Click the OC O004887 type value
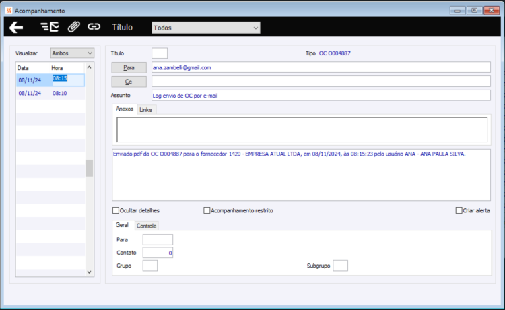 [335, 53]
